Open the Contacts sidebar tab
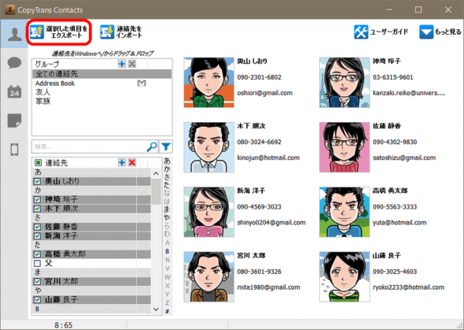 coord(14,34)
